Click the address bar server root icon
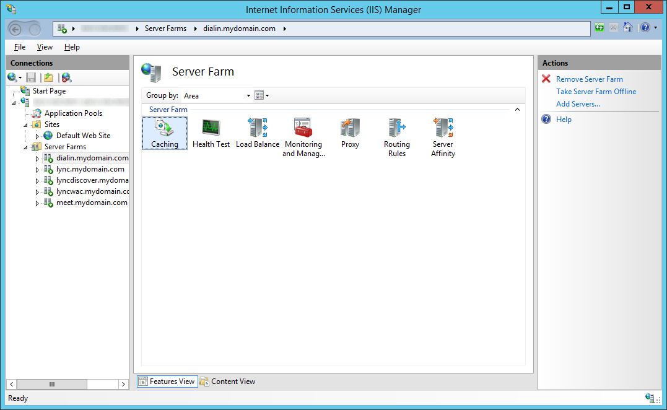The width and height of the screenshot is (667, 410). [62, 28]
